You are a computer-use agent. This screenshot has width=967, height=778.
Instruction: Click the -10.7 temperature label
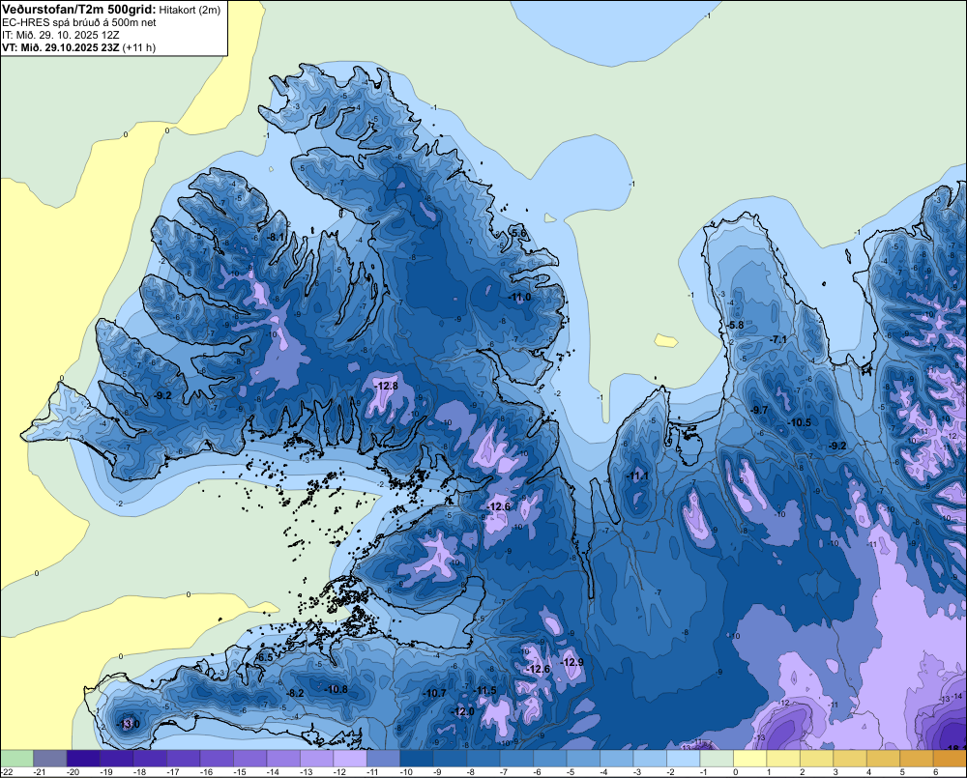(435, 693)
